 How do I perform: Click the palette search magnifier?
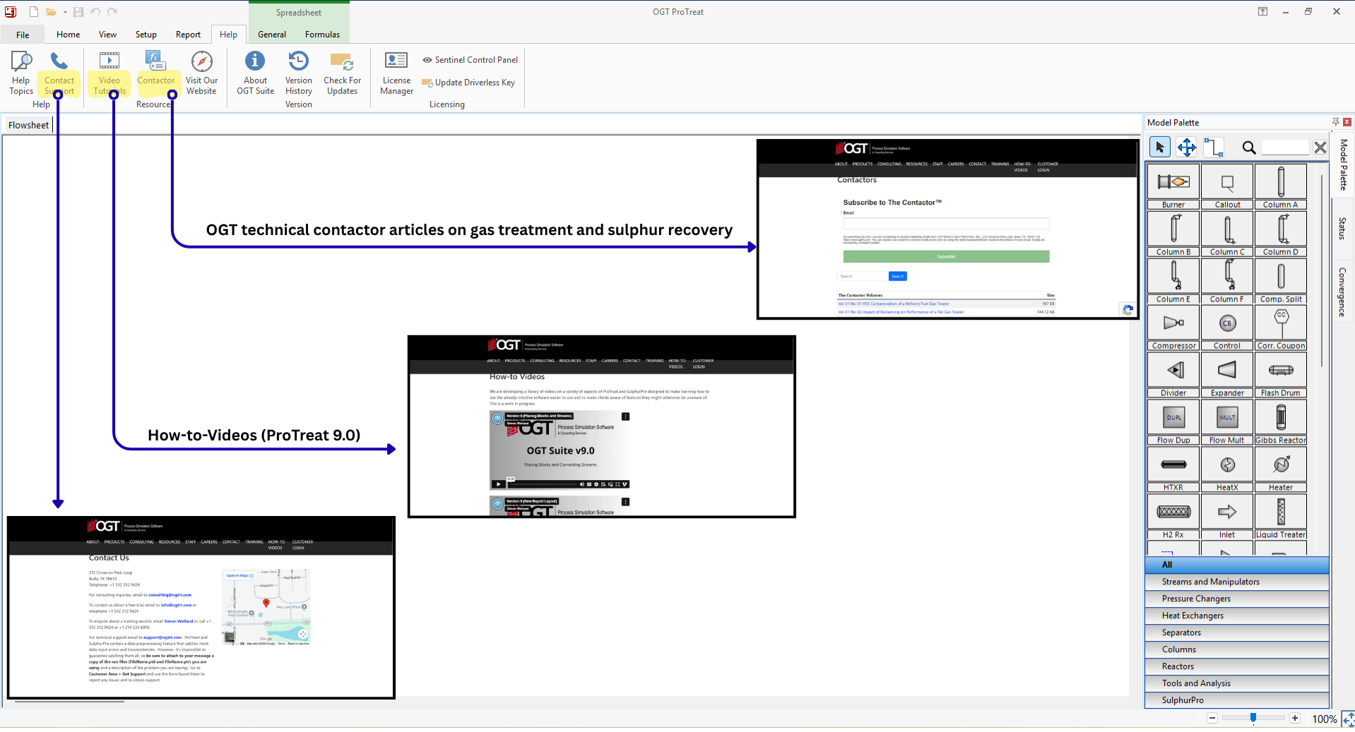[1248, 148]
